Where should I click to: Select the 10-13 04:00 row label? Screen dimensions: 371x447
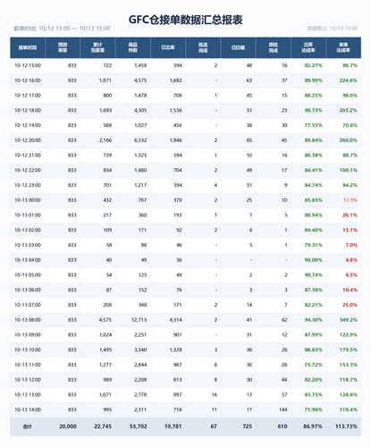(x=28, y=260)
